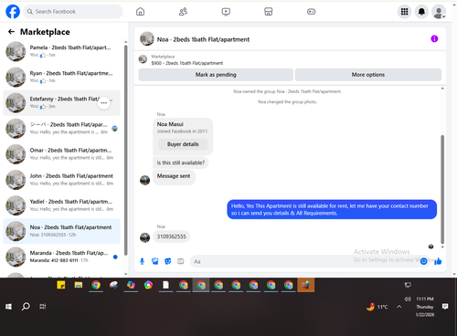This screenshot has width=457, height=336.
Task: Open the three-dot options on Estefanny's chat
Action: [x=104, y=103]
